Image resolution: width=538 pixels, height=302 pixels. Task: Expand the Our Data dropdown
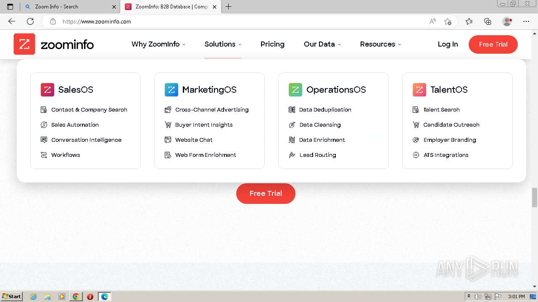(x=322, y=44)
